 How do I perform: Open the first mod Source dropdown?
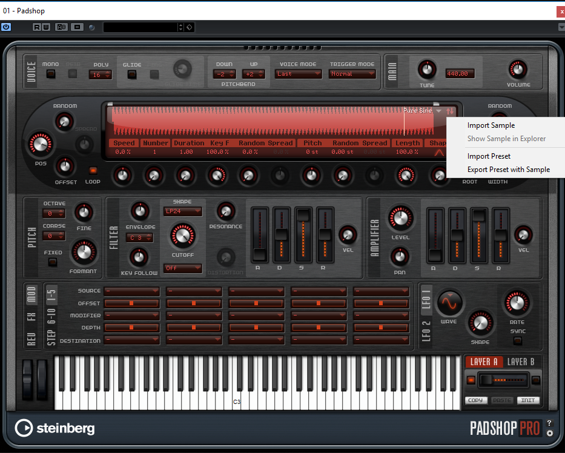pos(132,291)
